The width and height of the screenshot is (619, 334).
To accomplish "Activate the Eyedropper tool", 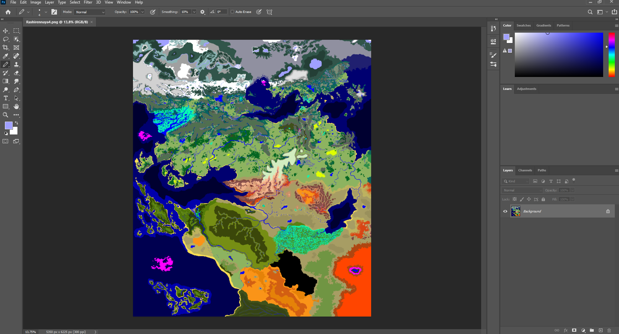I will (x=6, y=56).
